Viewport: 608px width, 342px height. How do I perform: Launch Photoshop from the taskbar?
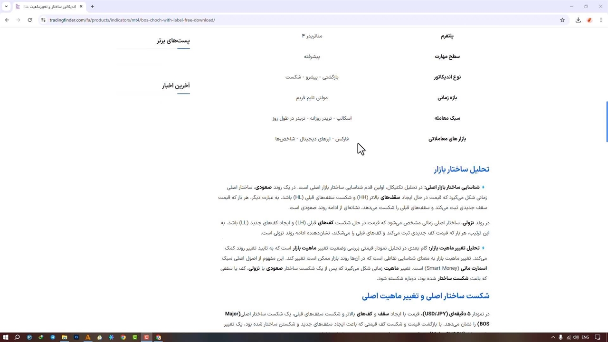pos(76,337)
